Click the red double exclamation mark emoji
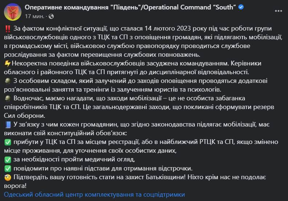 click(8, 29)
